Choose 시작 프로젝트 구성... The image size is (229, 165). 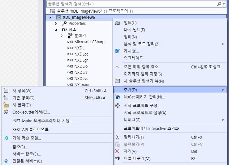[x=142, y=105]
